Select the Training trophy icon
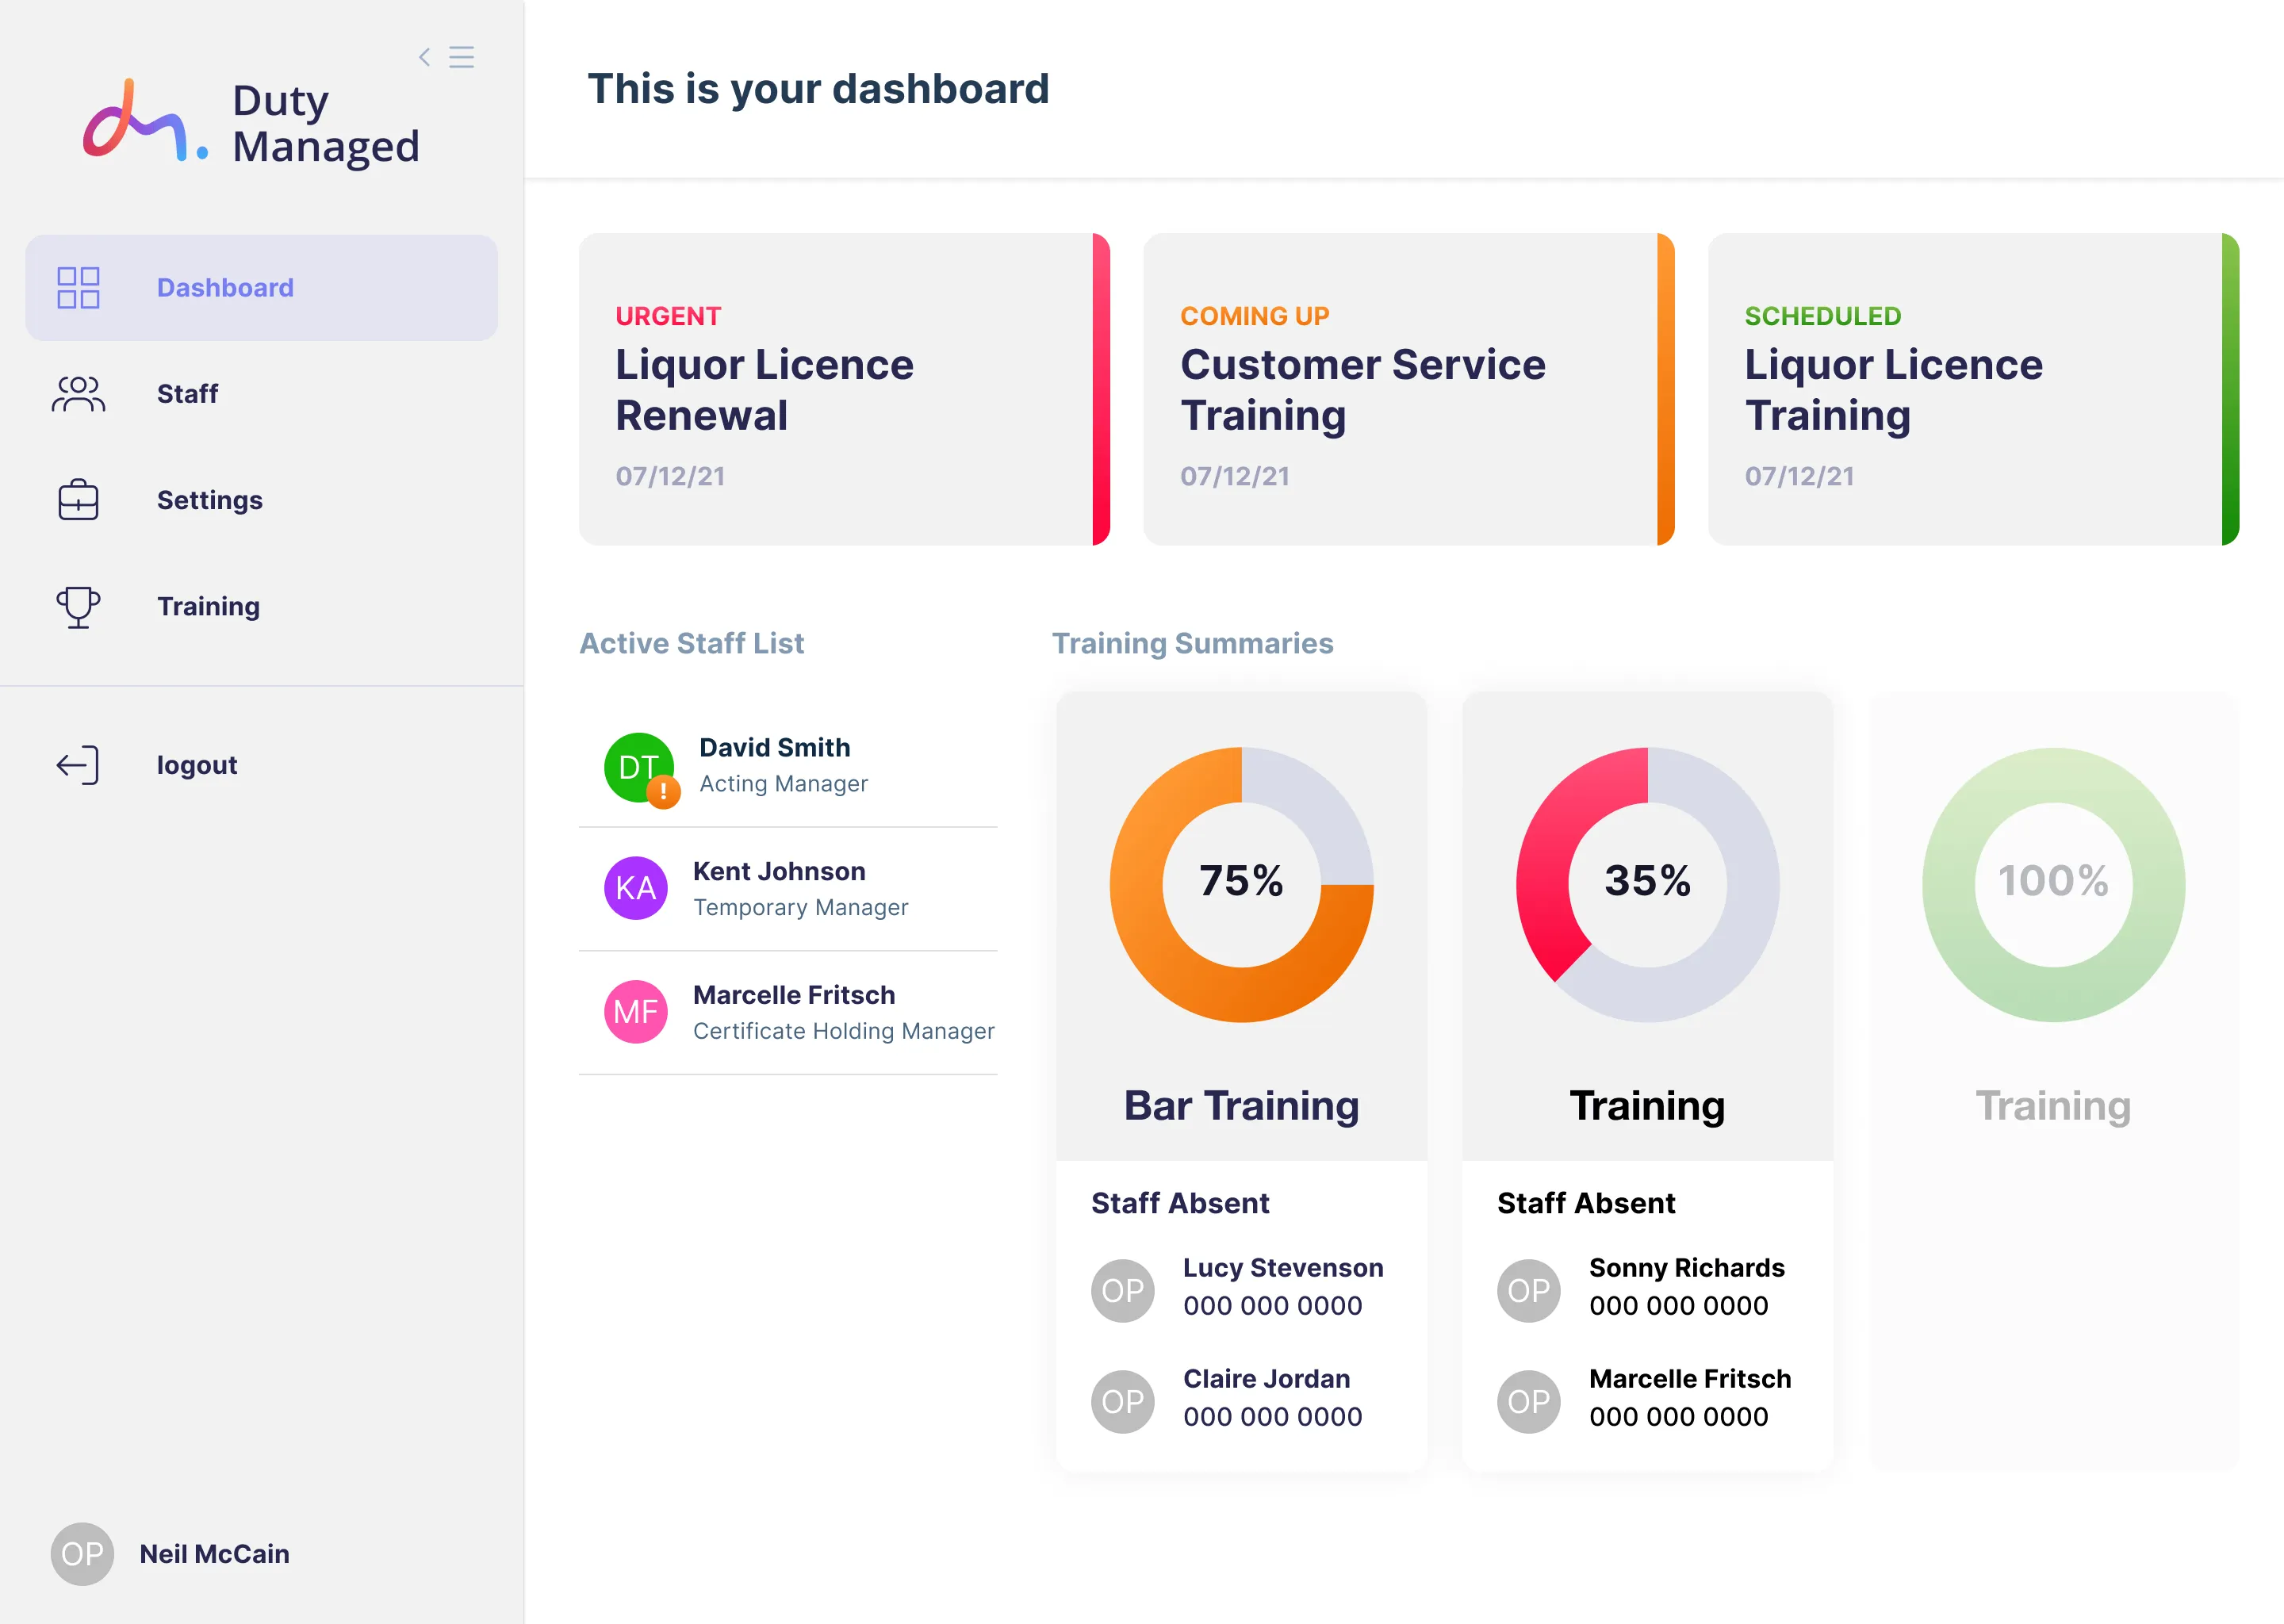The width and height of the screenshot is (2284, 1624). click(x=79, y=606)
